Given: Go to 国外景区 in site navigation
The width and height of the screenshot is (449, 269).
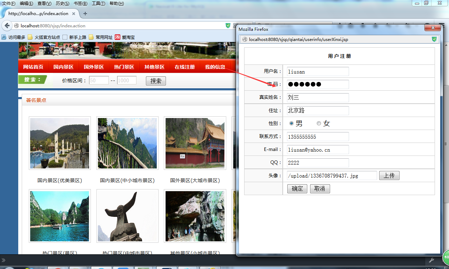Looking at the screenshot, I should coord(94,67).
